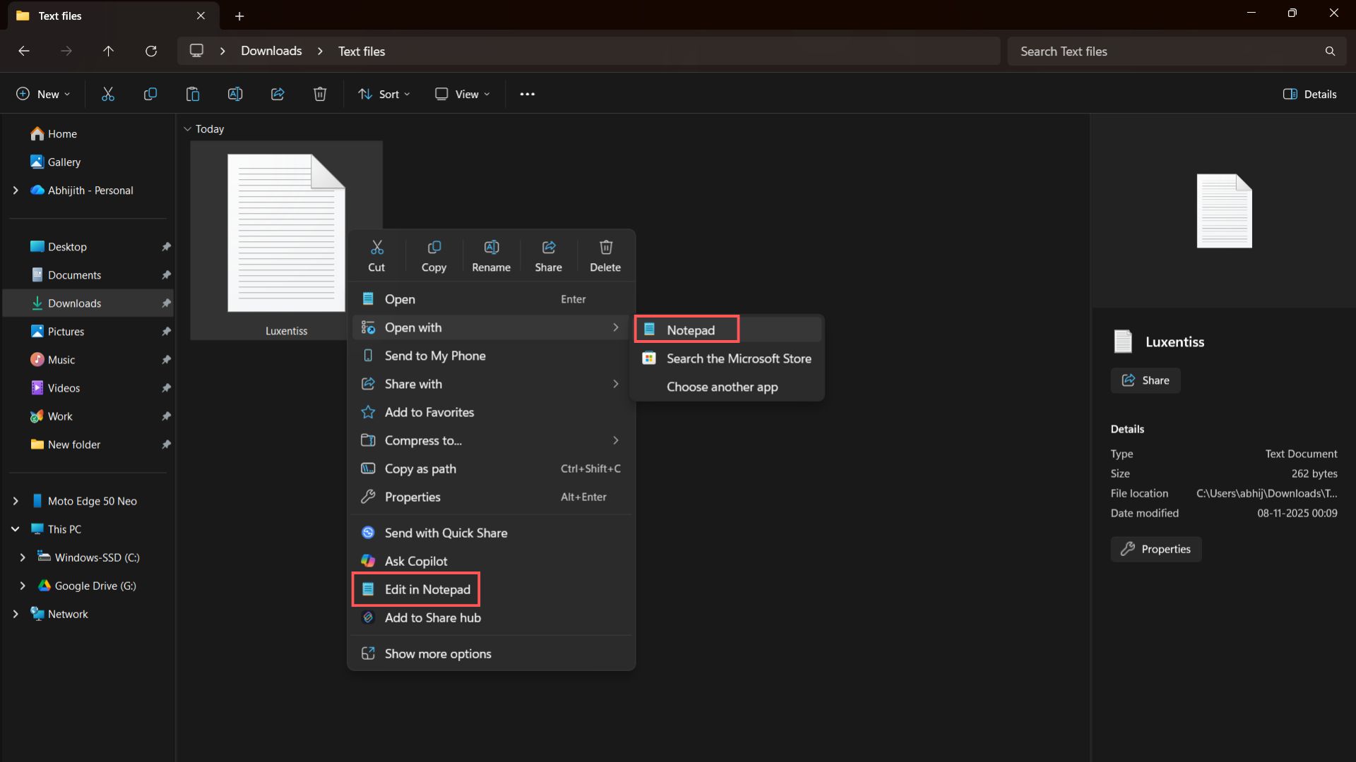Open the See more ellipsis toolbar menu
Image resolution: width=1356 pixels, height=762 pixels.
click(x=528, y=93)
